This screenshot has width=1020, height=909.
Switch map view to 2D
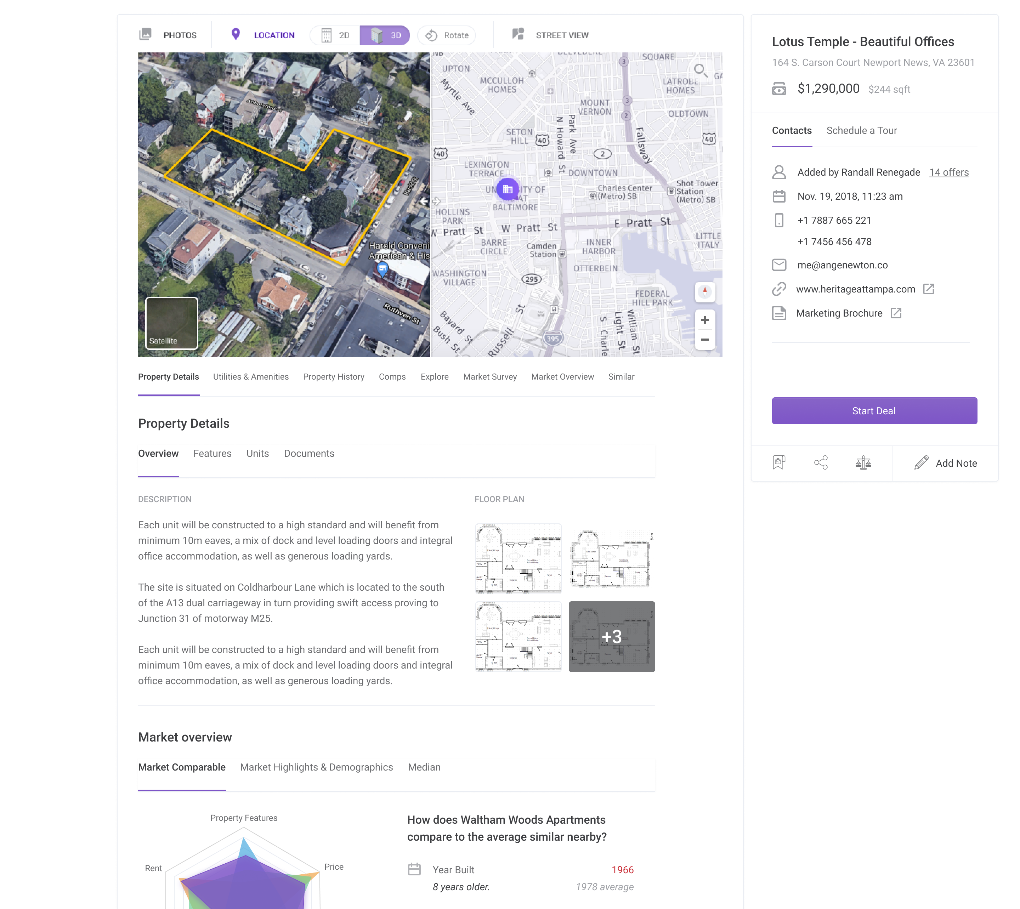click(336, 35)
